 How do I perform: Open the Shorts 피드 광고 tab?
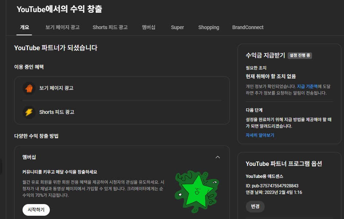coord(110,27)
